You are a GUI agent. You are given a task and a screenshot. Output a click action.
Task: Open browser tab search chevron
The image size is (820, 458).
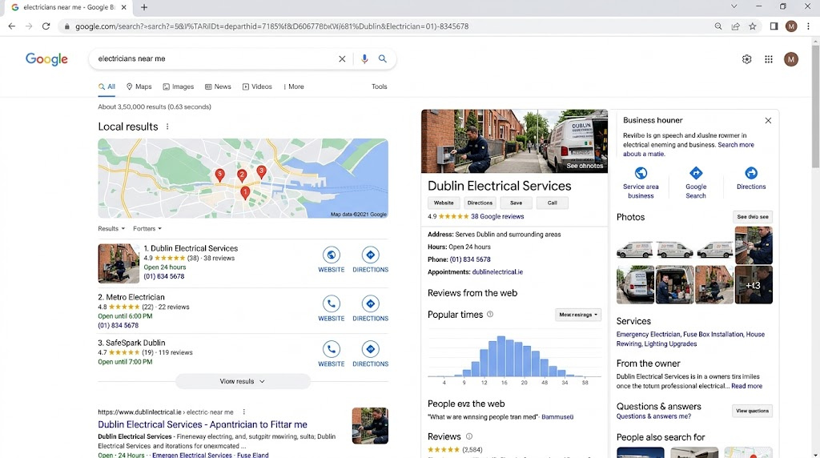734,6
